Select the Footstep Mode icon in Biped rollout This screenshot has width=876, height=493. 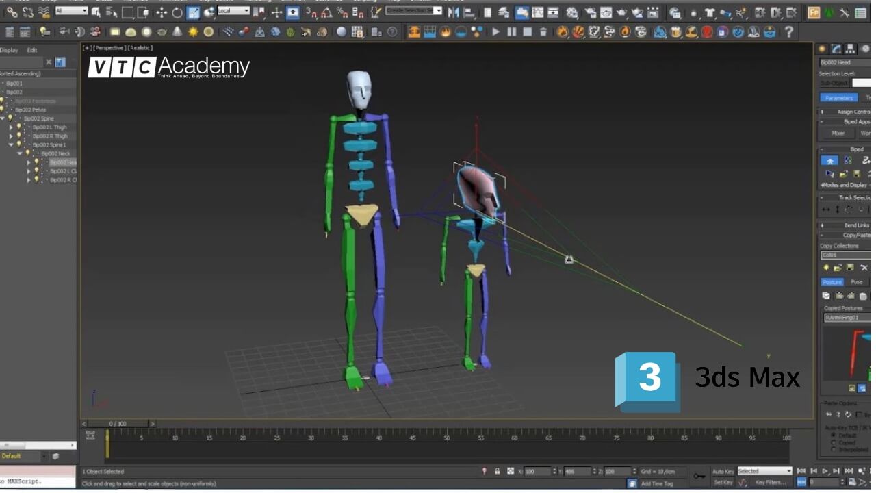[x=847, y=160]
